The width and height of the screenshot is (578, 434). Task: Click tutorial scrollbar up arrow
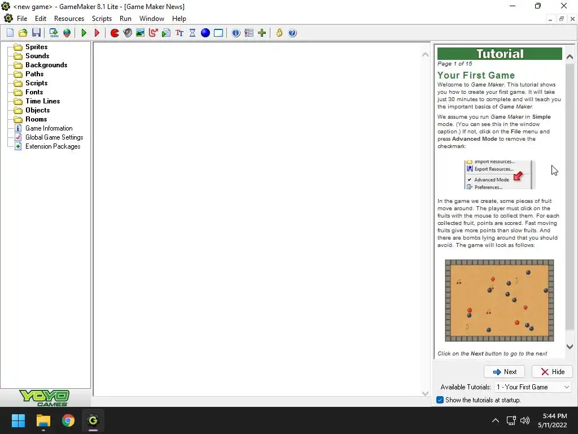(x=570, y=57)
